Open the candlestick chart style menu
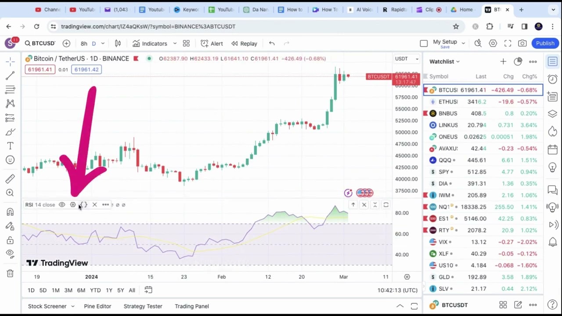562x316 pixels. point(118,43)
